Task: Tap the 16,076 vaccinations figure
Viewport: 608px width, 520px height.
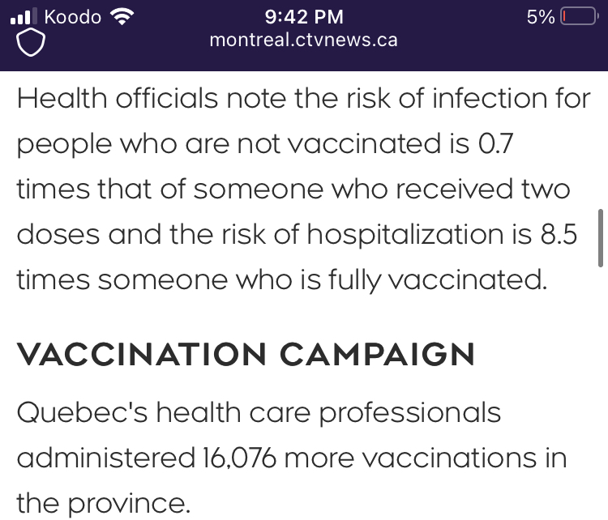Action: click(x=239, y=458)
